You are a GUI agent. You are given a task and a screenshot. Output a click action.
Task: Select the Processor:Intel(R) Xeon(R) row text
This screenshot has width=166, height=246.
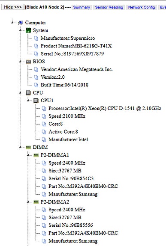tap(105, 108)
